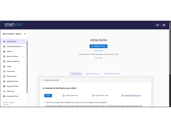Open Platform Packs from sidebar
Screen dimensions: 171x128
[x=13, y=76]
